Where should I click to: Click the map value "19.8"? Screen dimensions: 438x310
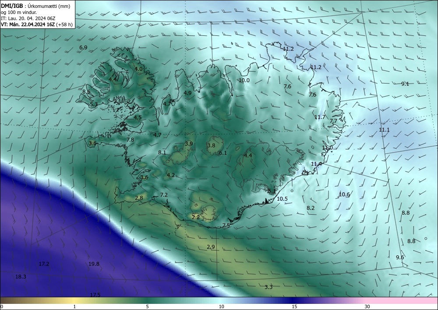tap(94, 264)
